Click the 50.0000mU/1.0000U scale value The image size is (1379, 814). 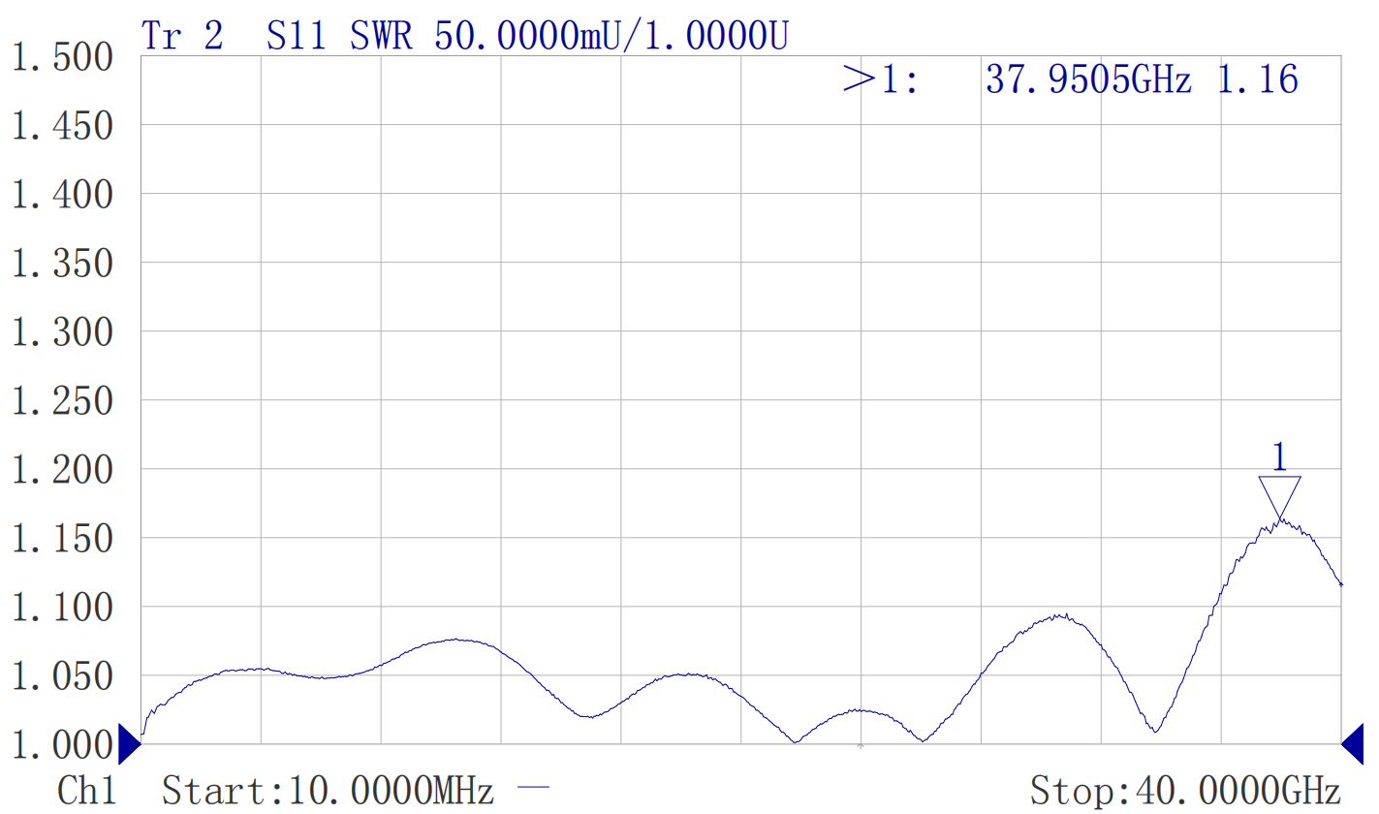click(611, 36)
